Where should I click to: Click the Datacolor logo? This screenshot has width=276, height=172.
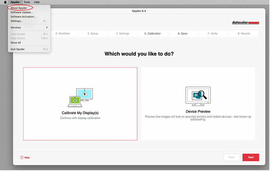pos(245,23)
